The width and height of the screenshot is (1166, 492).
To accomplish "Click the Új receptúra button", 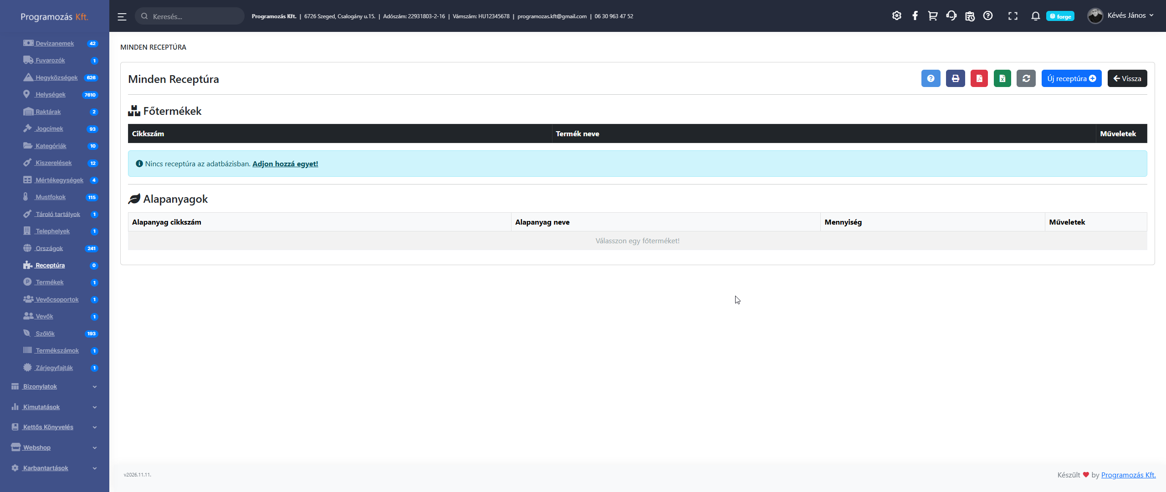I will (1071, 78).
